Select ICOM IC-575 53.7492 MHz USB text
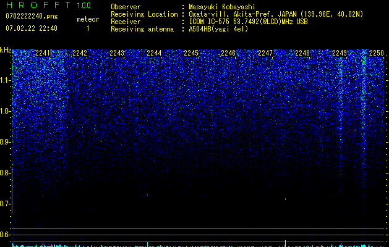Screen dimensions: 389x247 pyautogui.click(x=248, y=22)
